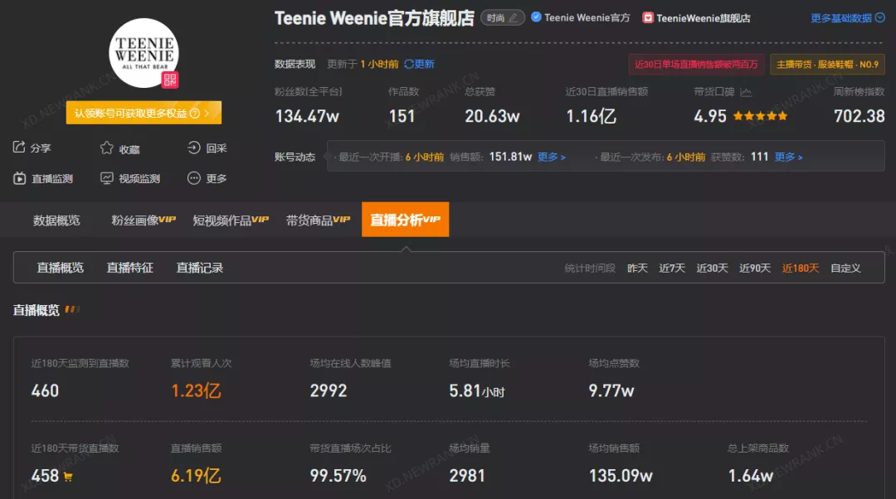The width and height of the screenshot is (896, 499).
Task: Click the QR code badge on avatar
Action: [x=170, y=80]
